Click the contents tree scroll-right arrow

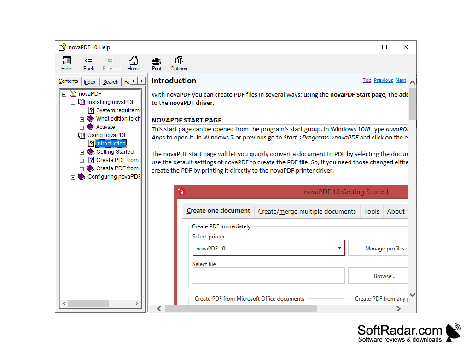(x=137, y=304)
